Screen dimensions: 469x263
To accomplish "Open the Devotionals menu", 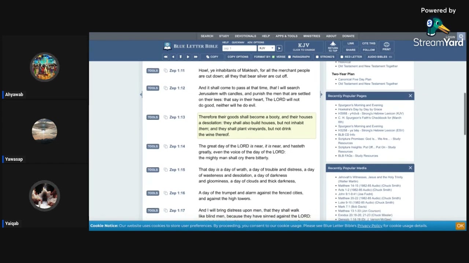I will tap(245, 36).
